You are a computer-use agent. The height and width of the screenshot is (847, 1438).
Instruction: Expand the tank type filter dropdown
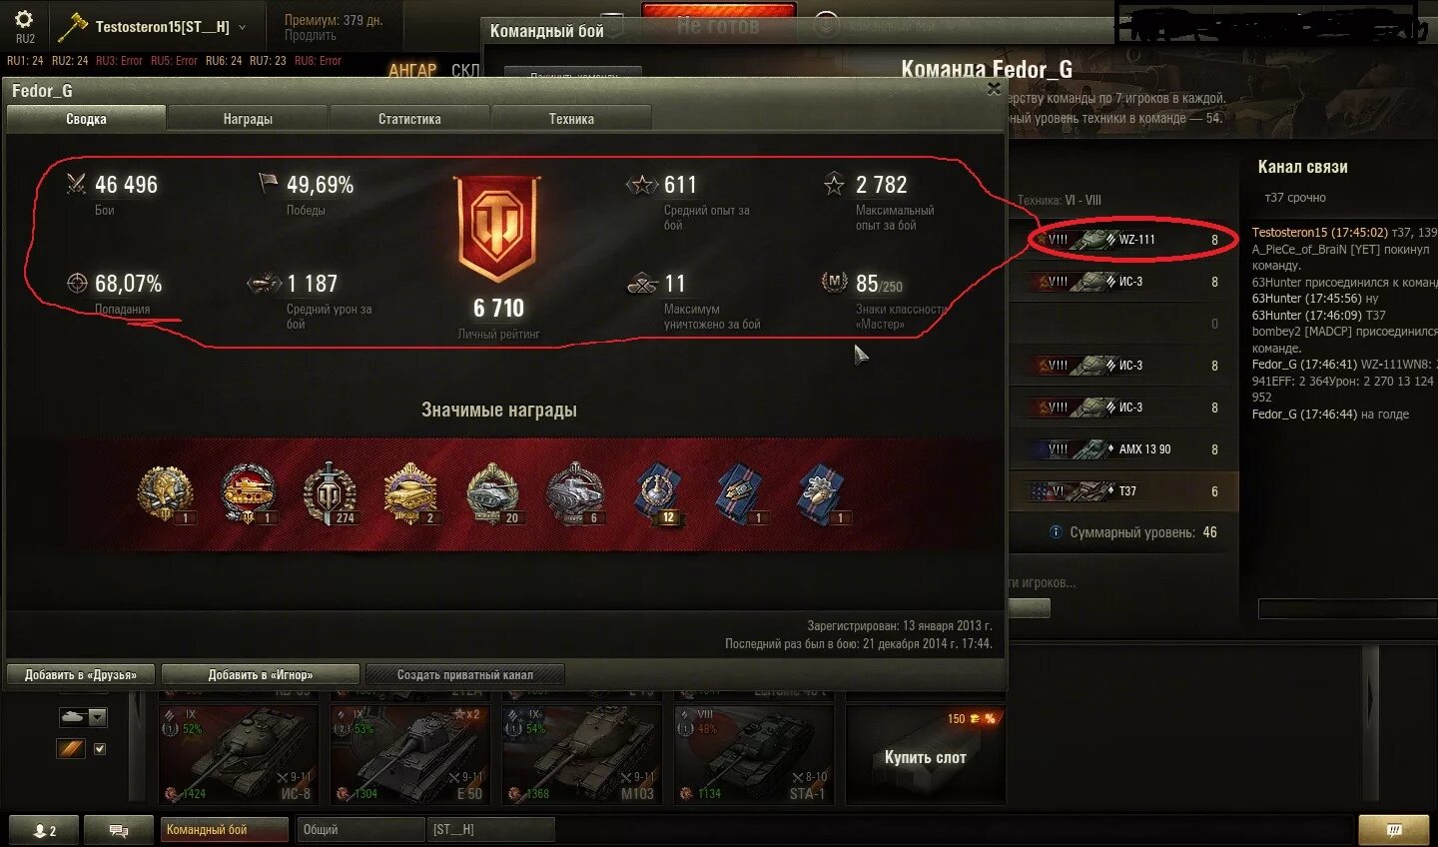pyautogui.click(x=97, y=717)
